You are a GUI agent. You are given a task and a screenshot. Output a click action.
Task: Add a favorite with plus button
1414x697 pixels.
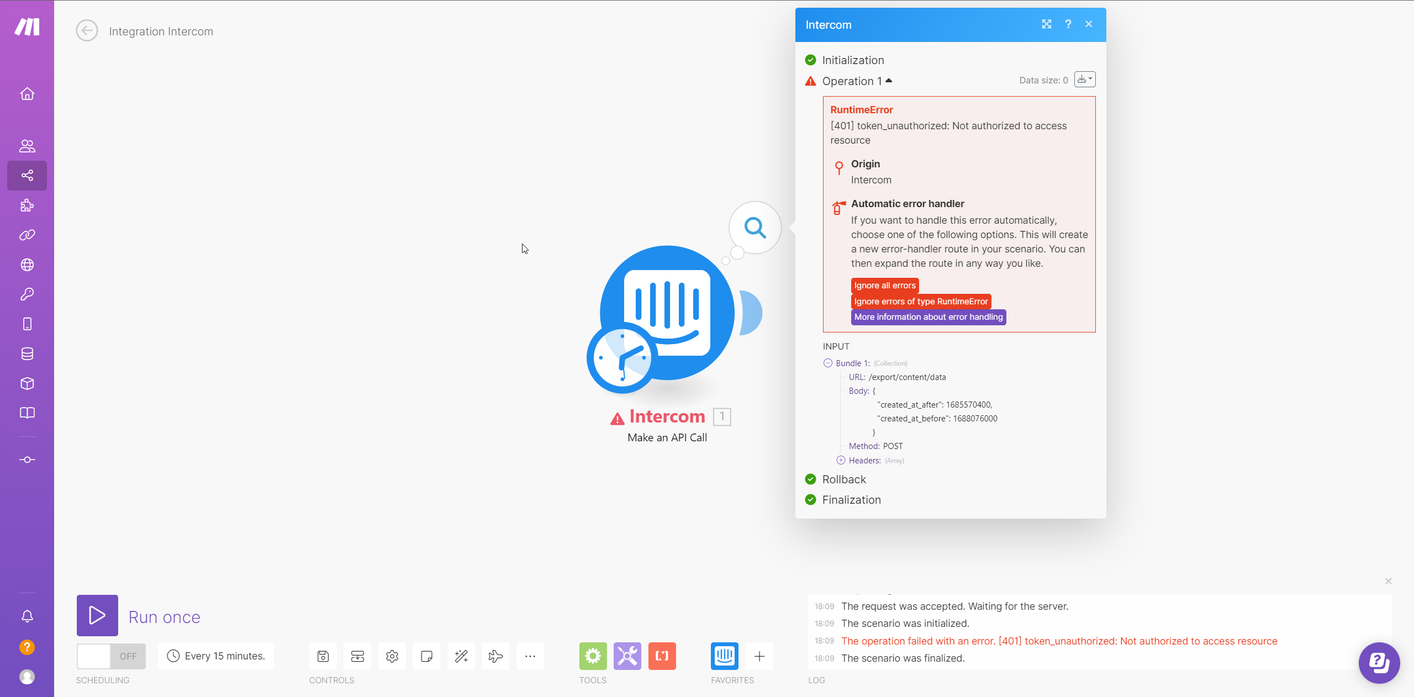point(759,656)
